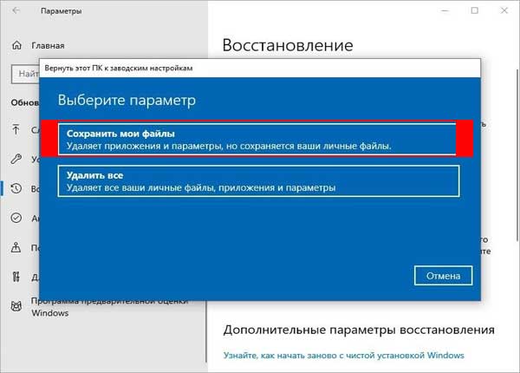Open the delivery optimization upload-arrow icon
The image size is (520, 373).
point(16,129)
